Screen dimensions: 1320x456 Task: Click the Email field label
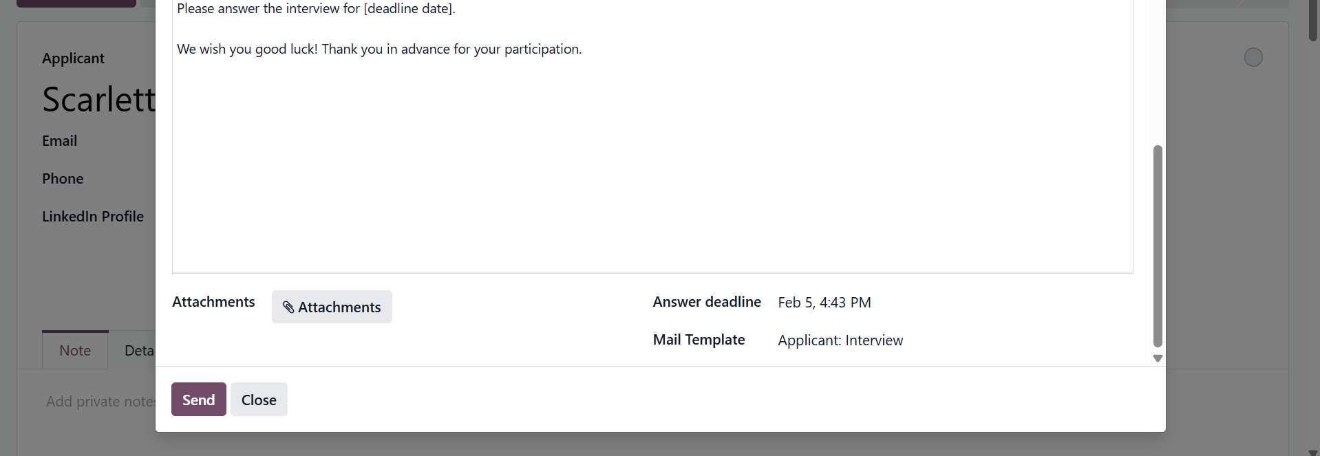pos(60,141)
